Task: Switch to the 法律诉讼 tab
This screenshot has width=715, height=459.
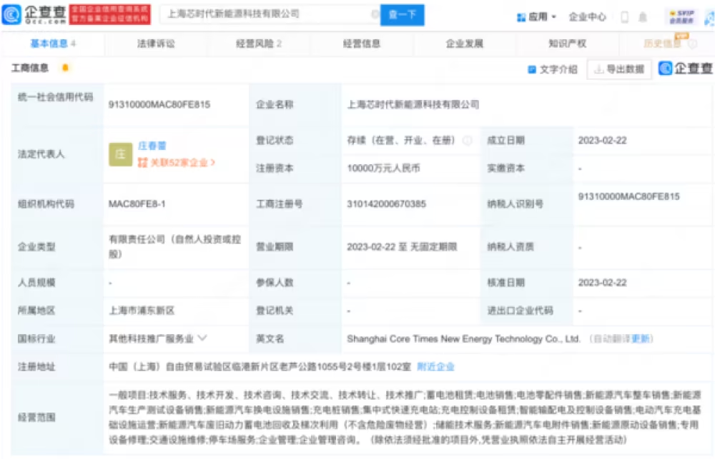Action: point(156,44)
